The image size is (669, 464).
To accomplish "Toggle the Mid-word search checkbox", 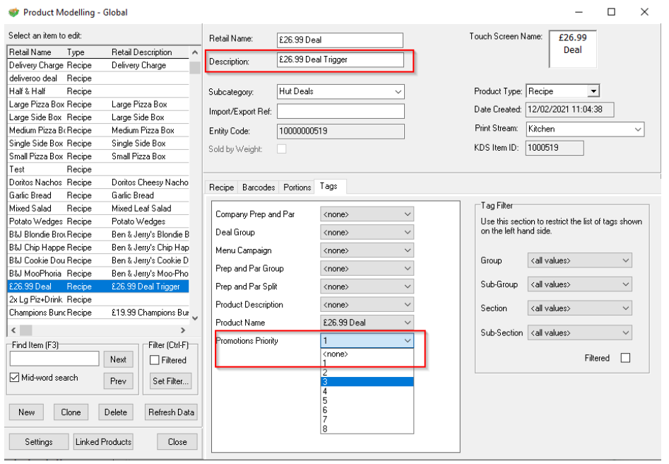I will [15, 378].
